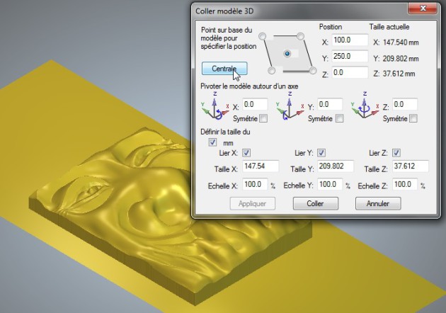Click the Echelle Y percent field

pyautogui.click(x=330, y=185)
